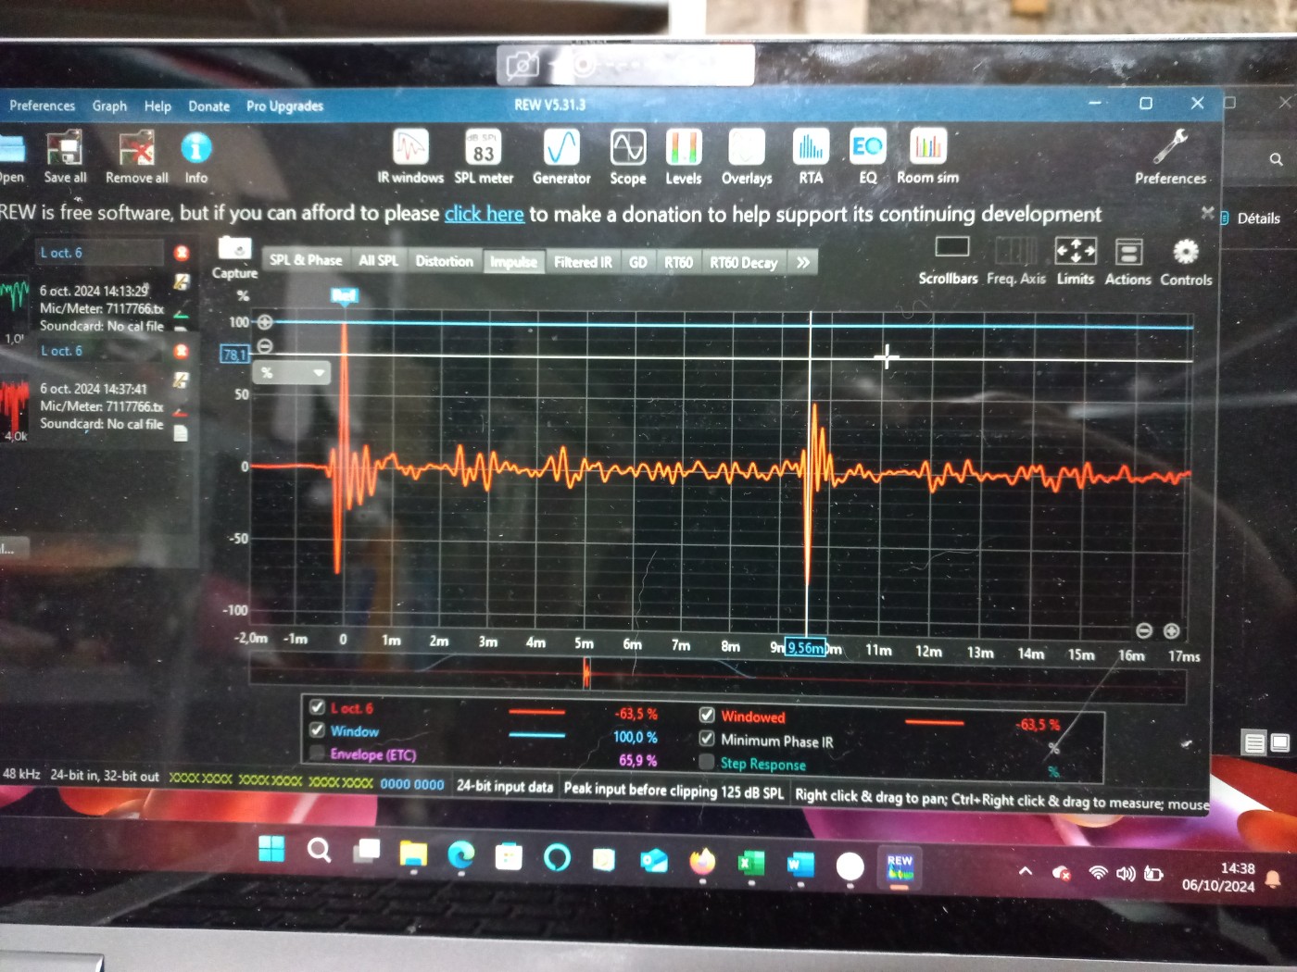The image size is (1297, 972).
Task: Enable the Step Response checkbox
Action: coord(707,762)
